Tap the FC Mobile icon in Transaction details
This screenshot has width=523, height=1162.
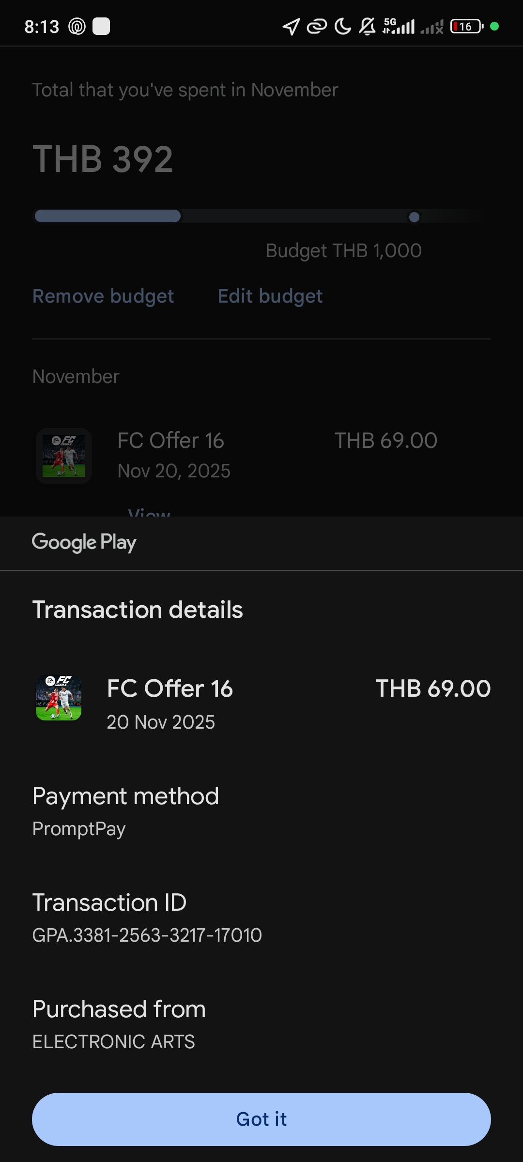point(59,698)
